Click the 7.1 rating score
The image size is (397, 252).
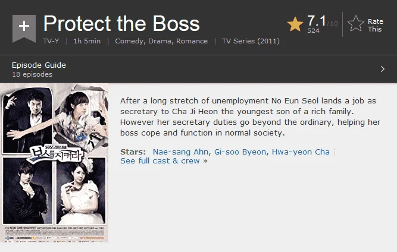coord(317,21)
